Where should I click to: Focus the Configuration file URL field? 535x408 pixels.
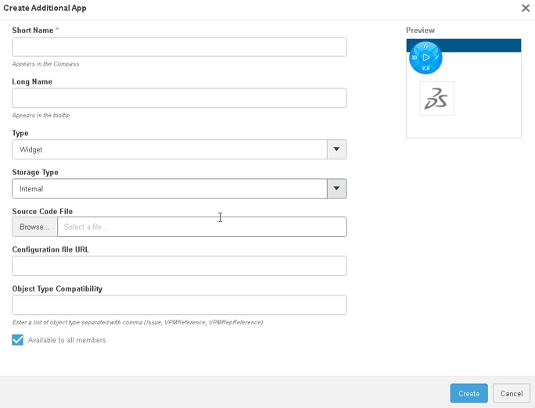coord(179,266)
